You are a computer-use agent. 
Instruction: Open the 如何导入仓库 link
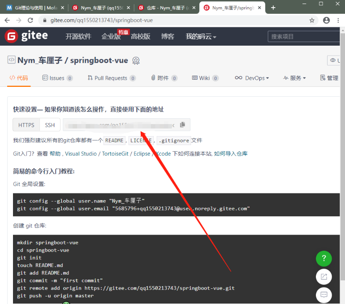(x=231, y=154)
